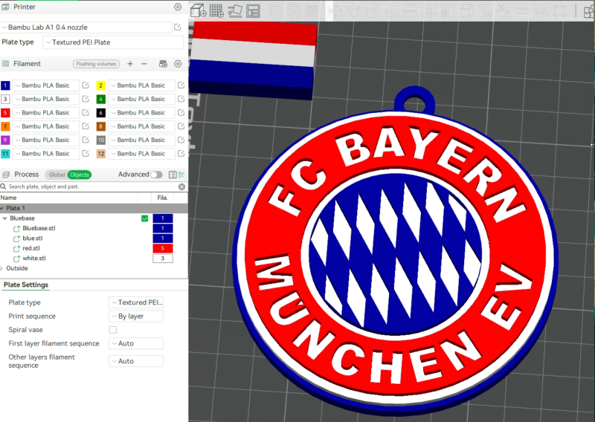Click filament 2 yellow color swatch

click(100, 85)
